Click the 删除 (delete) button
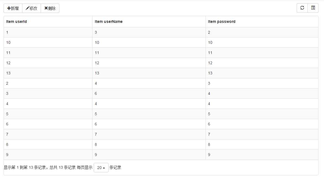 50,8
